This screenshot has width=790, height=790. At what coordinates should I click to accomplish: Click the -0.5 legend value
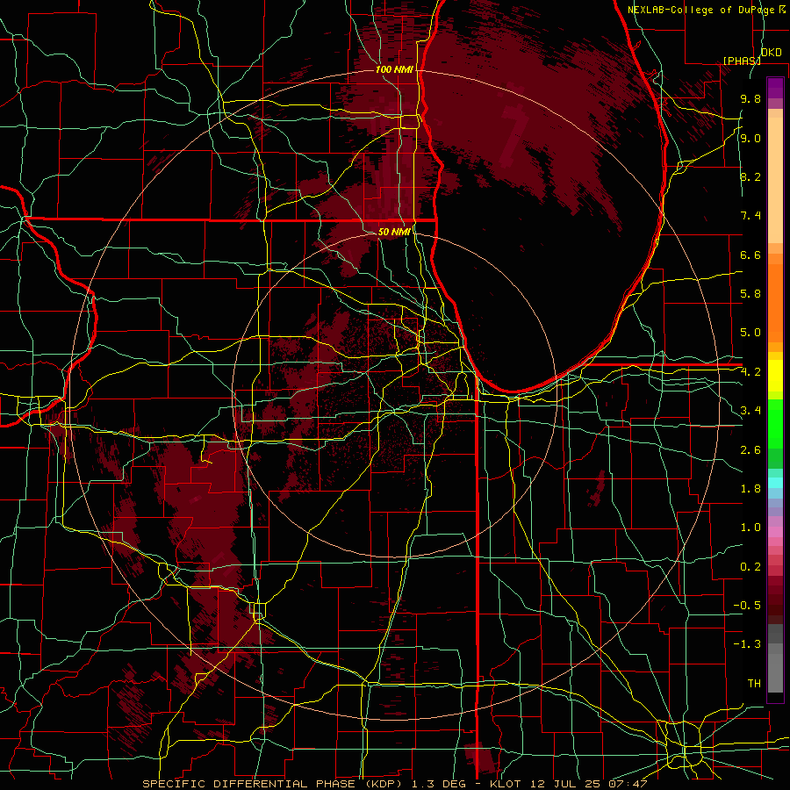click(x=747, y=606)
